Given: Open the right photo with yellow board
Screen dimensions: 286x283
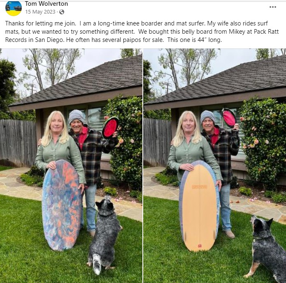Looking at the screenshot, I should click(x=215, y=166).
